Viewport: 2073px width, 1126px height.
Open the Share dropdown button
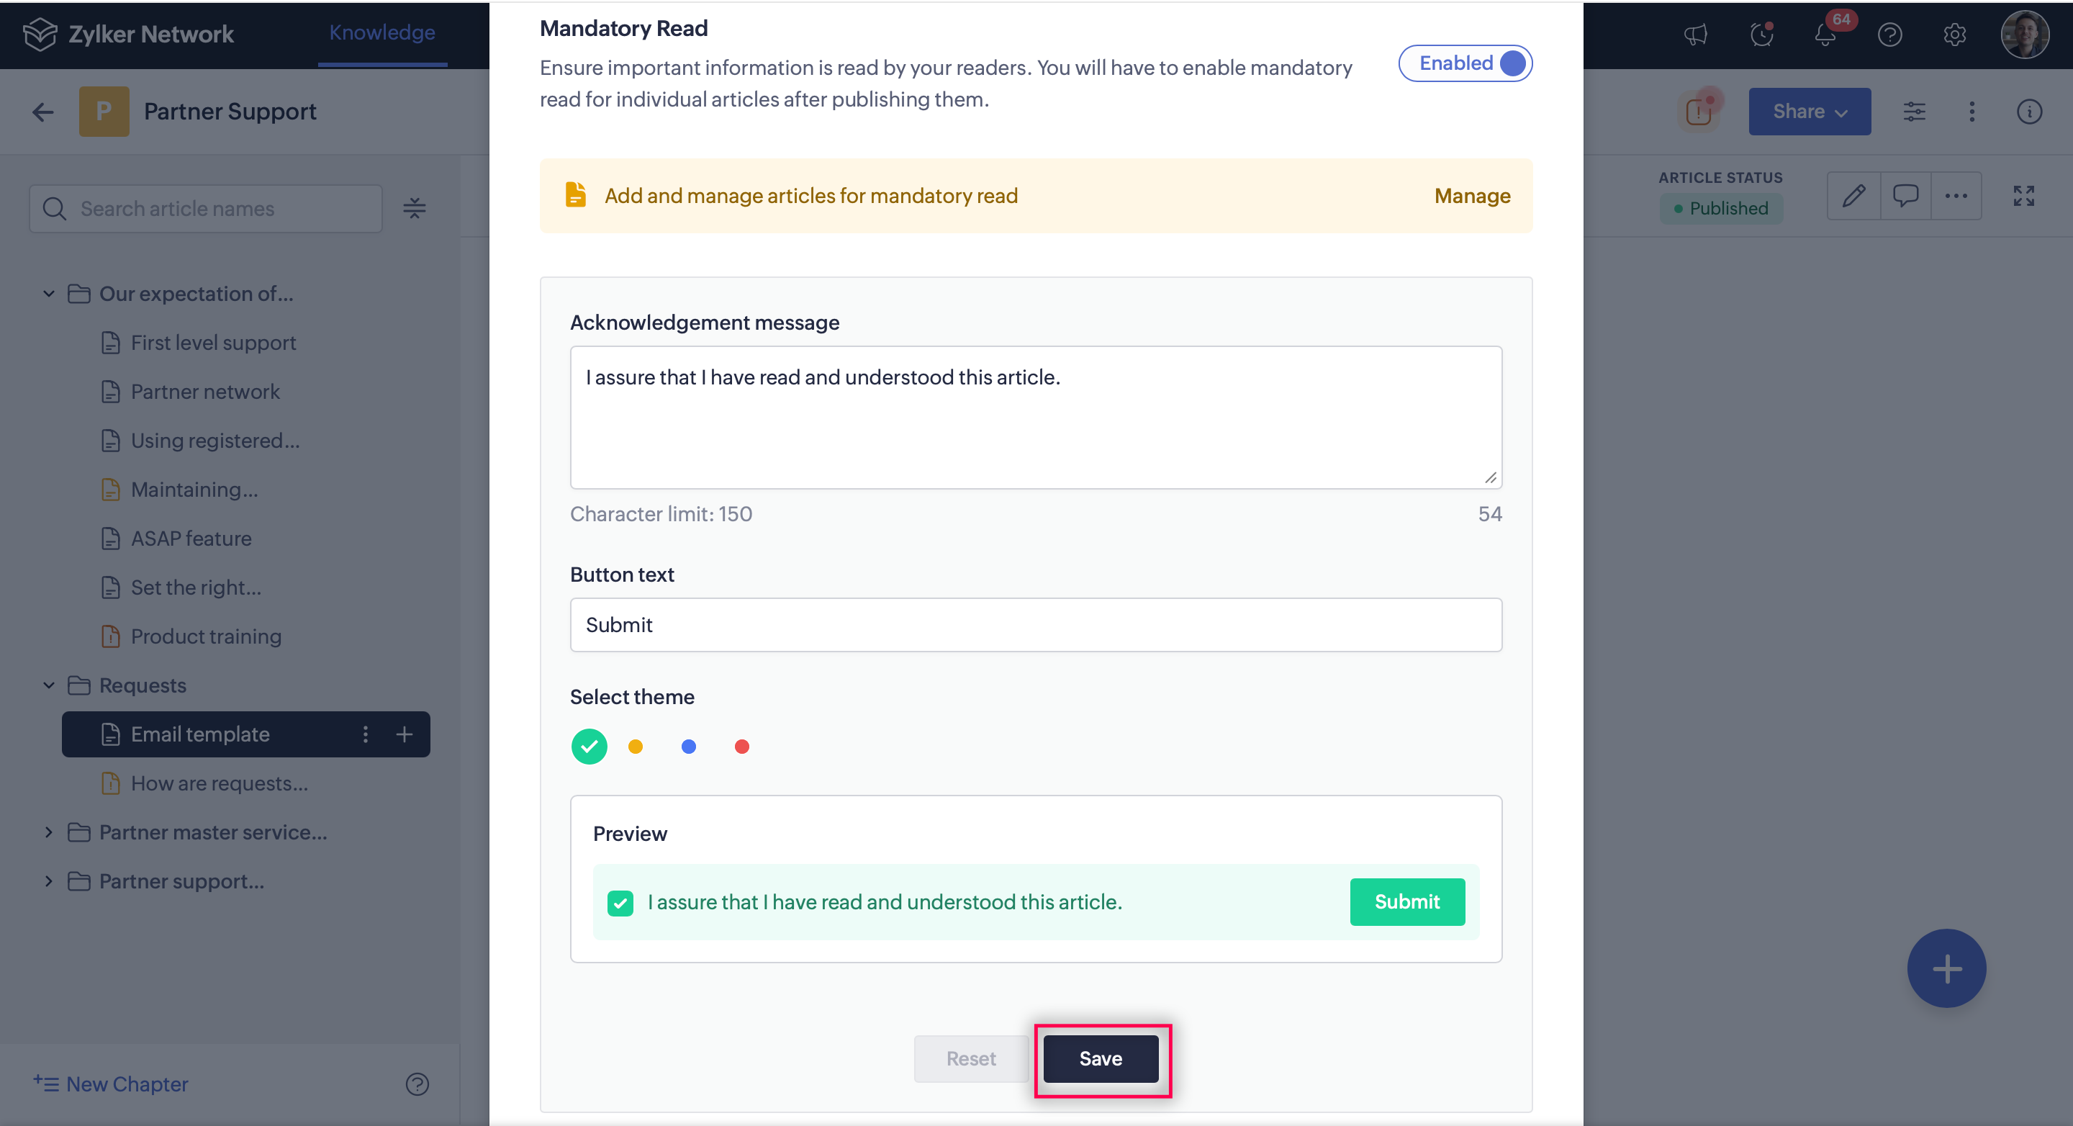[x=1808, y=112]
